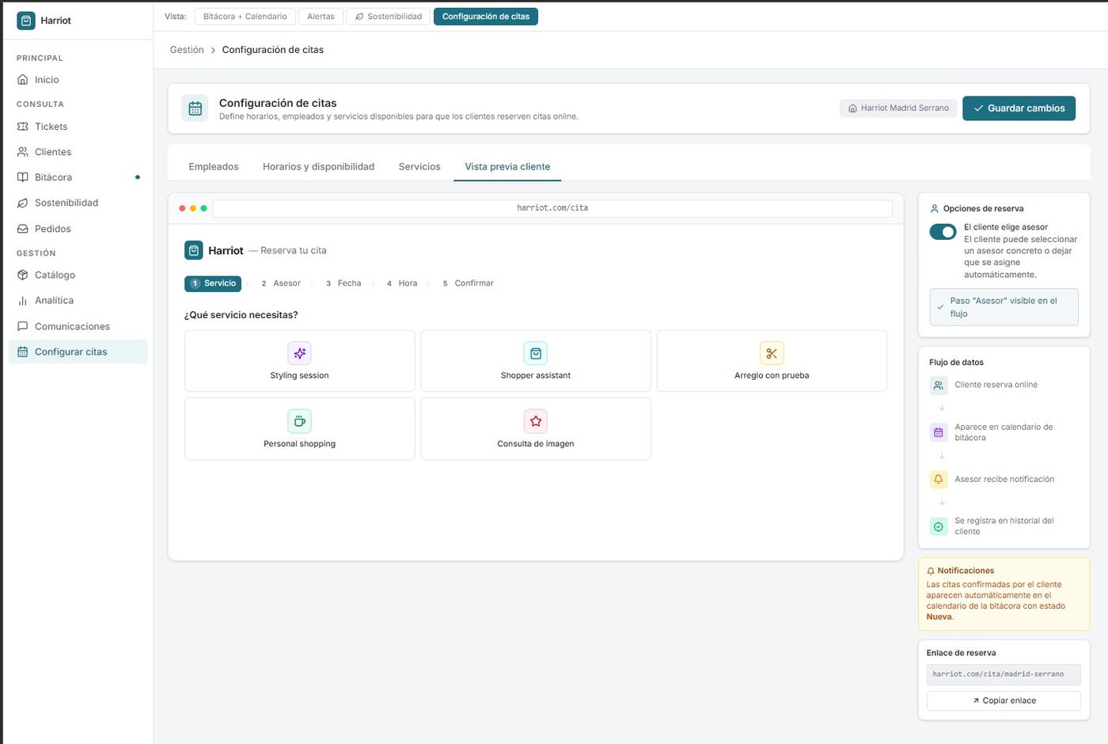This screenshot has height=744, width=1108.
Task: Switch view to Alertas
Action: point(321,17)
